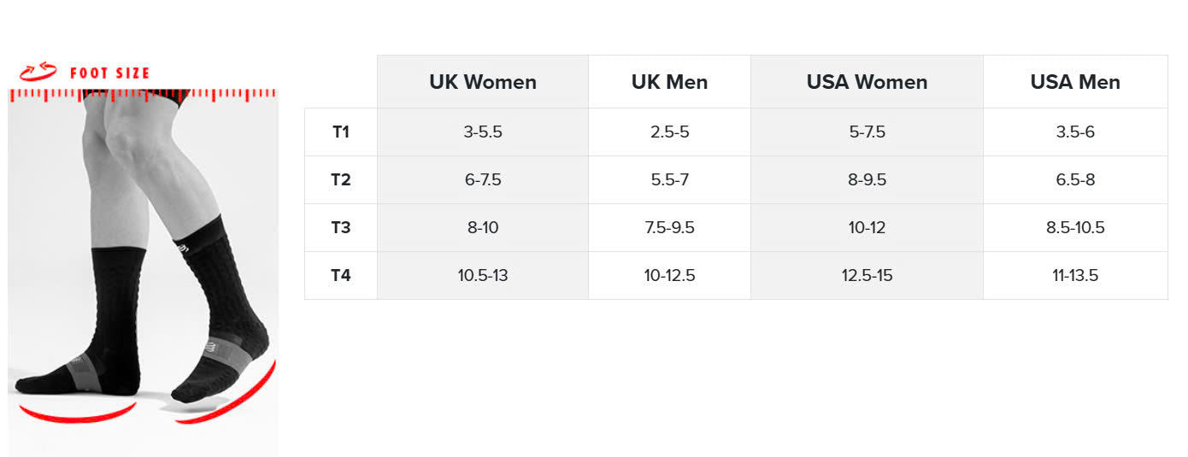Screen dimensions: 1188x457
Task: Select the UK Women column header
Action: 483,82
